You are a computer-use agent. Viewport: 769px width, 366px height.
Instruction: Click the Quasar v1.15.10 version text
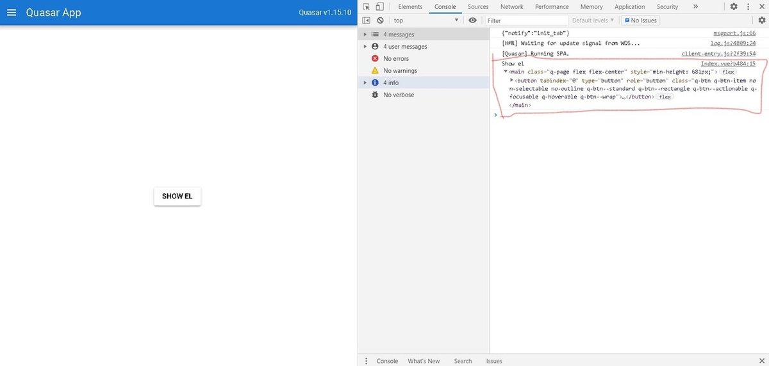(x=325, y=12)
